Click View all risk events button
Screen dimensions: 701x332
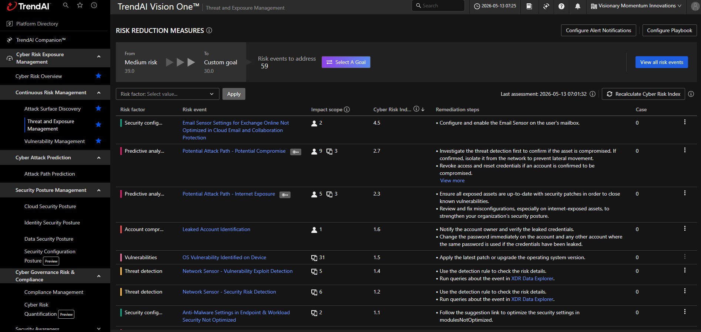coord(662,62)
